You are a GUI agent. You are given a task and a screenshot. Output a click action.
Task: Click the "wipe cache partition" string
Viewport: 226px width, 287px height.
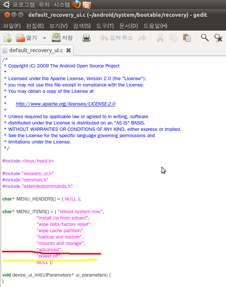60,231
